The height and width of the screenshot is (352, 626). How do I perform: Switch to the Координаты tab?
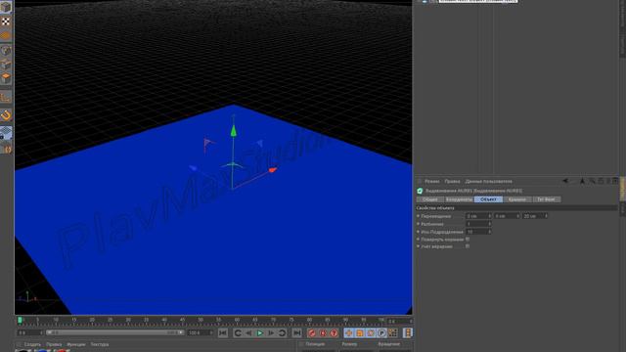tap(459, 199)
